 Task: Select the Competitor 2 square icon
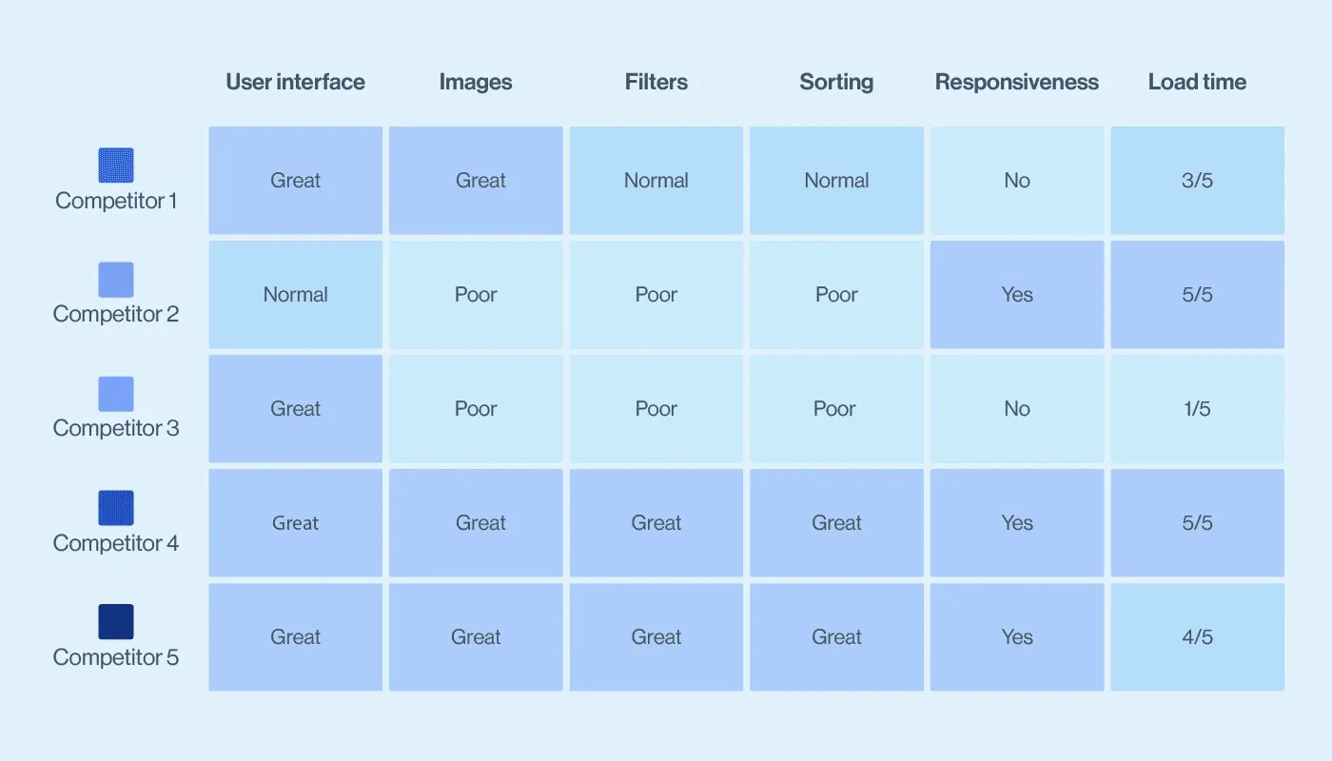(x=116, y=280)
